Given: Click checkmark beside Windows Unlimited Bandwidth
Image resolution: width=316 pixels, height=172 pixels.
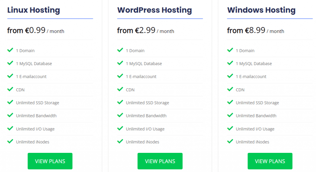Looking at the screenshot, I should (230, 115).
